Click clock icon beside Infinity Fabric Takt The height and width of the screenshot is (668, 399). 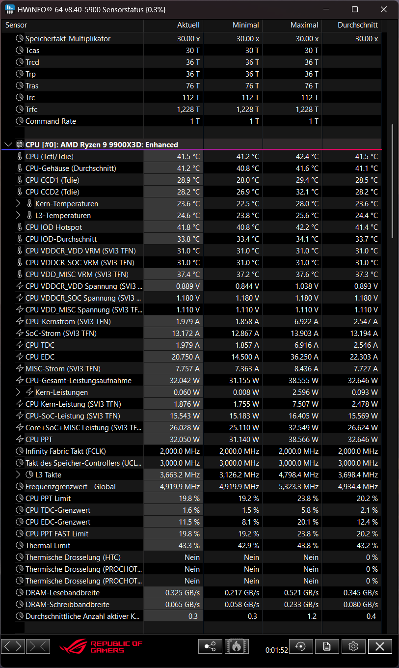(x=20, y=451)
